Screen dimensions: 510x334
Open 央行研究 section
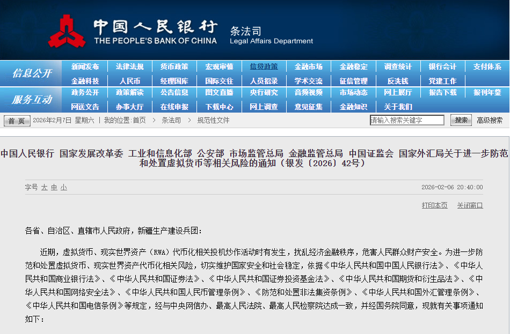(x=264, y=92)
